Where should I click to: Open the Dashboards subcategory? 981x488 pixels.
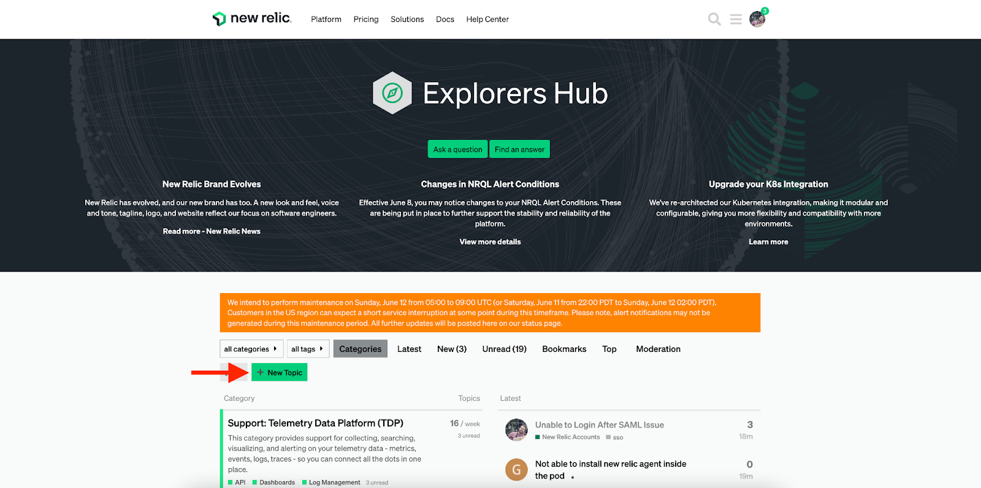pyautogui.click(x=273, y=482)
